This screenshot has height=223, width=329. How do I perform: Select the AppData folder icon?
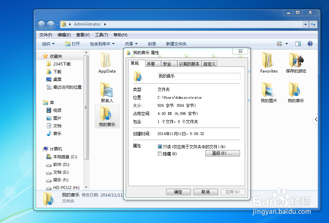tap(107, 63)
